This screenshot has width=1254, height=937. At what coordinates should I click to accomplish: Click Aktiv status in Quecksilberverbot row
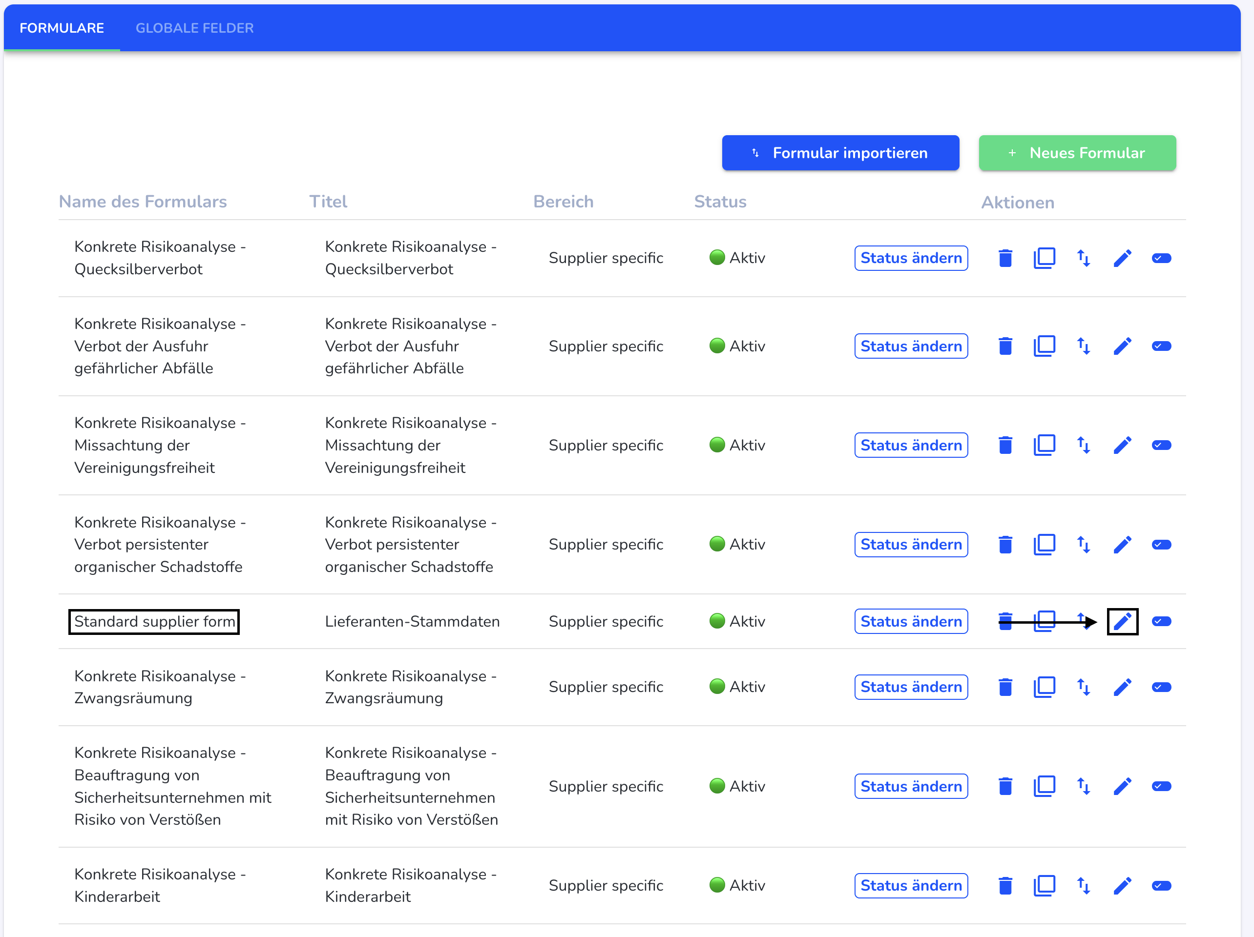point(737,258)
